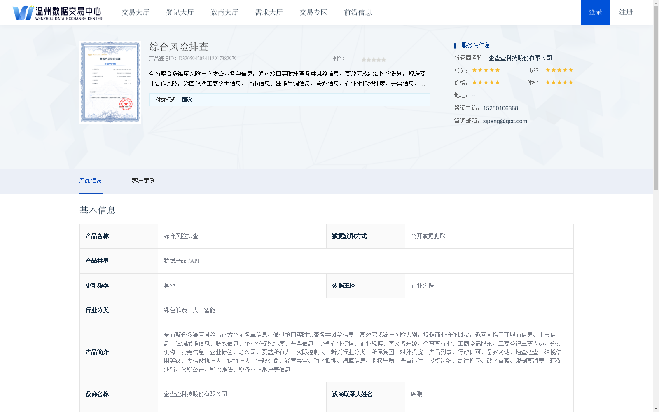Click the scrollbar up arrow
Image resolution: width=659 pixels, height=412 pixels.
(x=656, y=3)
